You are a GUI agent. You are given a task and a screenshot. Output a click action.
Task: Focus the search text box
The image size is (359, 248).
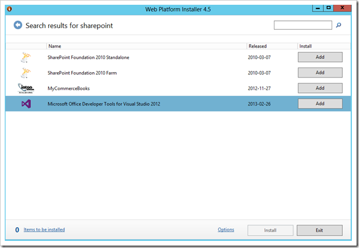(302, 26)
